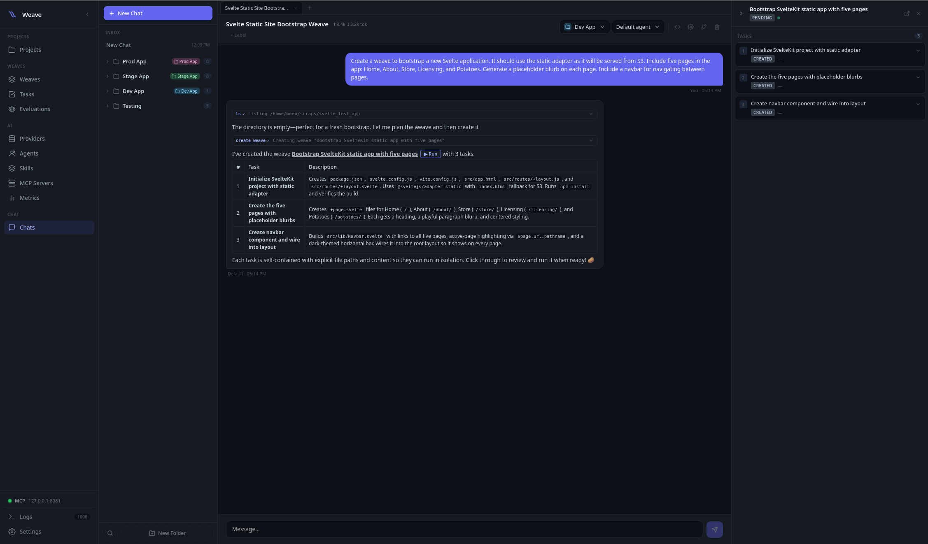Open Projects in the sidebar

(49, 50)
